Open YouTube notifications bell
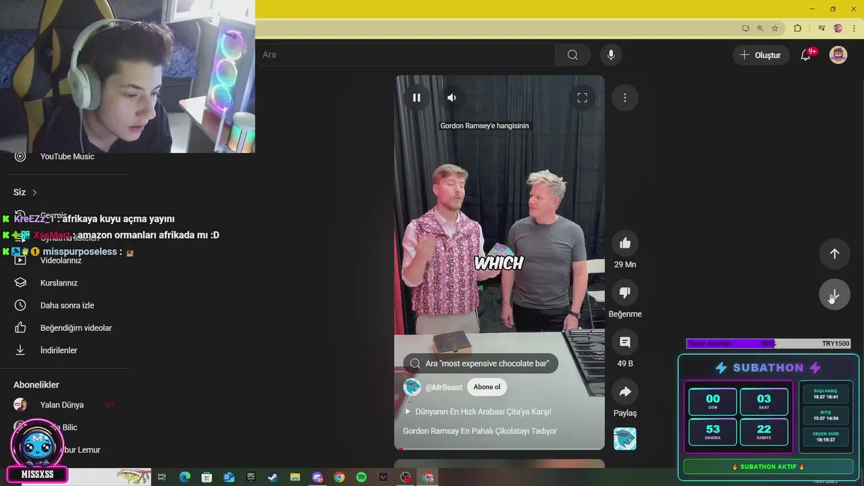The image size is (864, 486). pos(805,55)
